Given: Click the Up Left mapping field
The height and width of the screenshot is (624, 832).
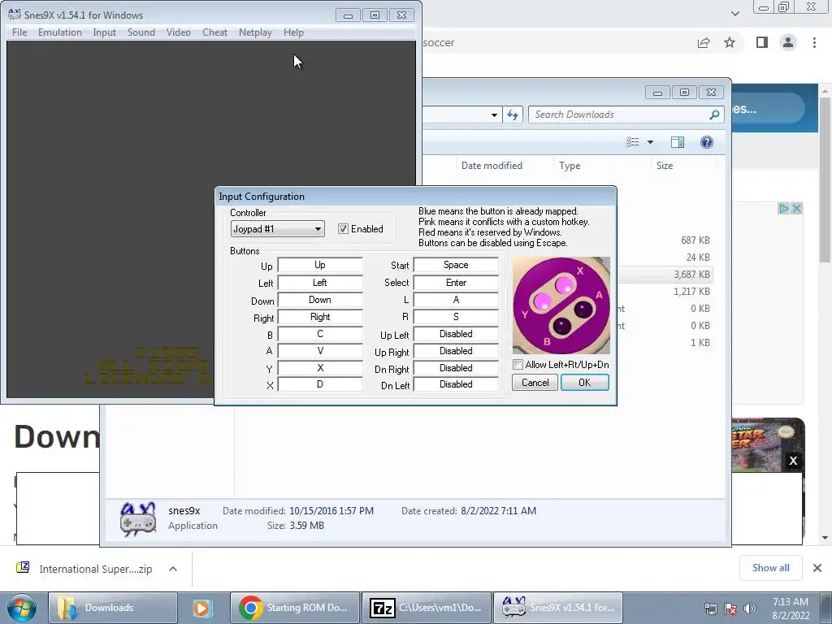Looking at the screenshot, I should (456, 334).
